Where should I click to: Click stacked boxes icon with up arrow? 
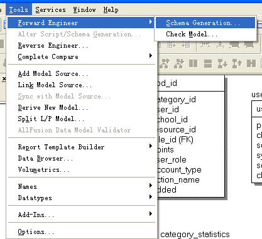237,63
